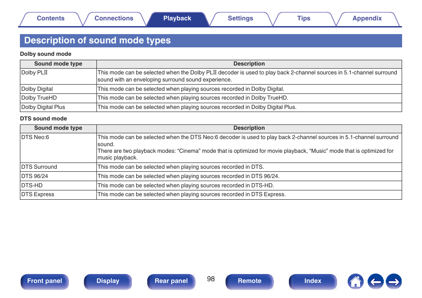Select the DTS Surround row label

coord(39,167)
